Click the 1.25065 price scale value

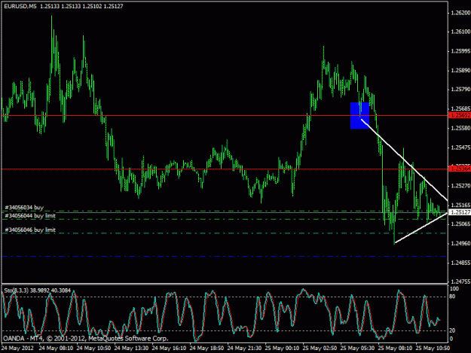[460, 224]
